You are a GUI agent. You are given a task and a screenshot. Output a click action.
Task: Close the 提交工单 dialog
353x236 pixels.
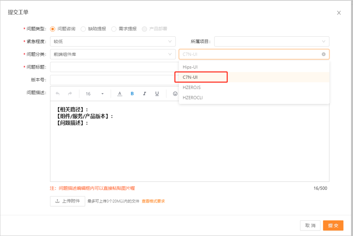[339, 13]
